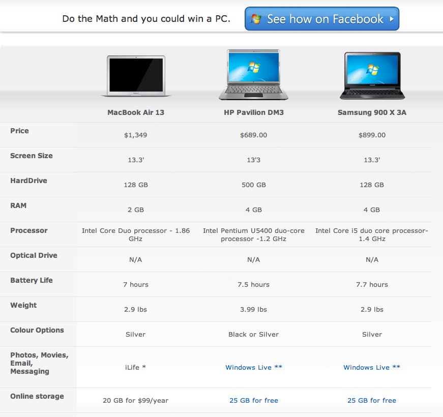Image resolution: width=443 pixels, height=417 pixels.
Task: Click the 3.99 lbs weight value
Action: pyautogui.click(x=254, y=309)
